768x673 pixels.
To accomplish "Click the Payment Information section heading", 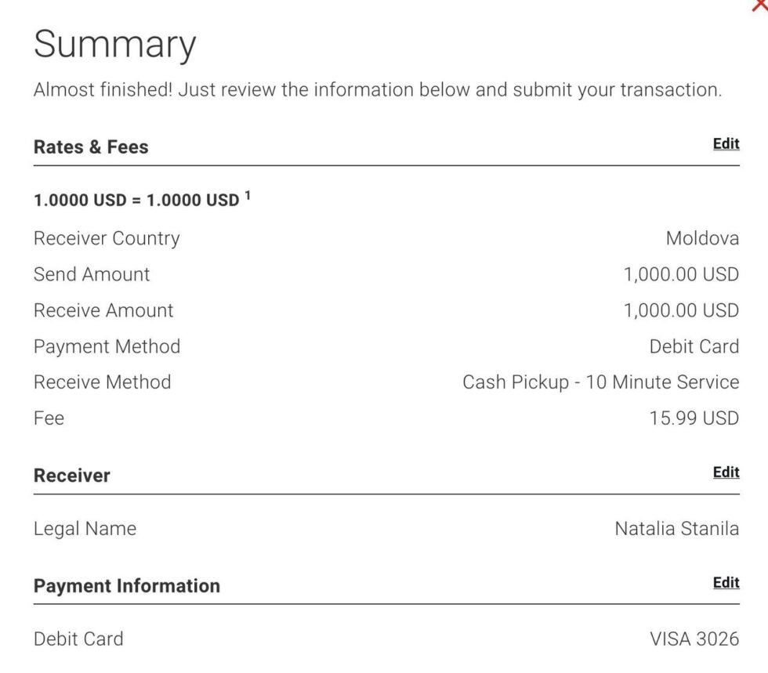I will 127,586.
